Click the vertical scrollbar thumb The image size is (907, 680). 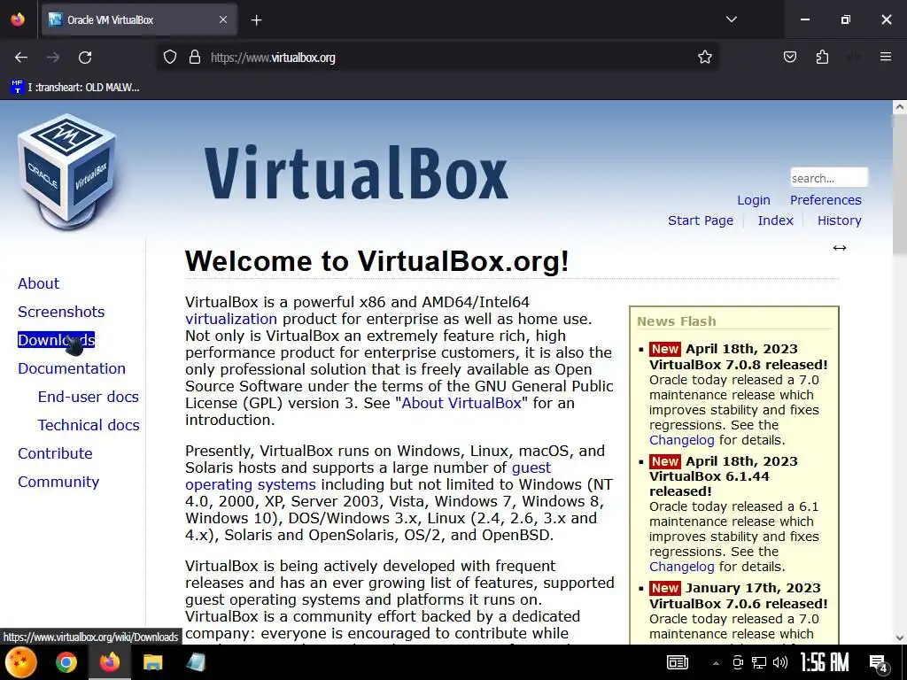[x=900, y=183]
